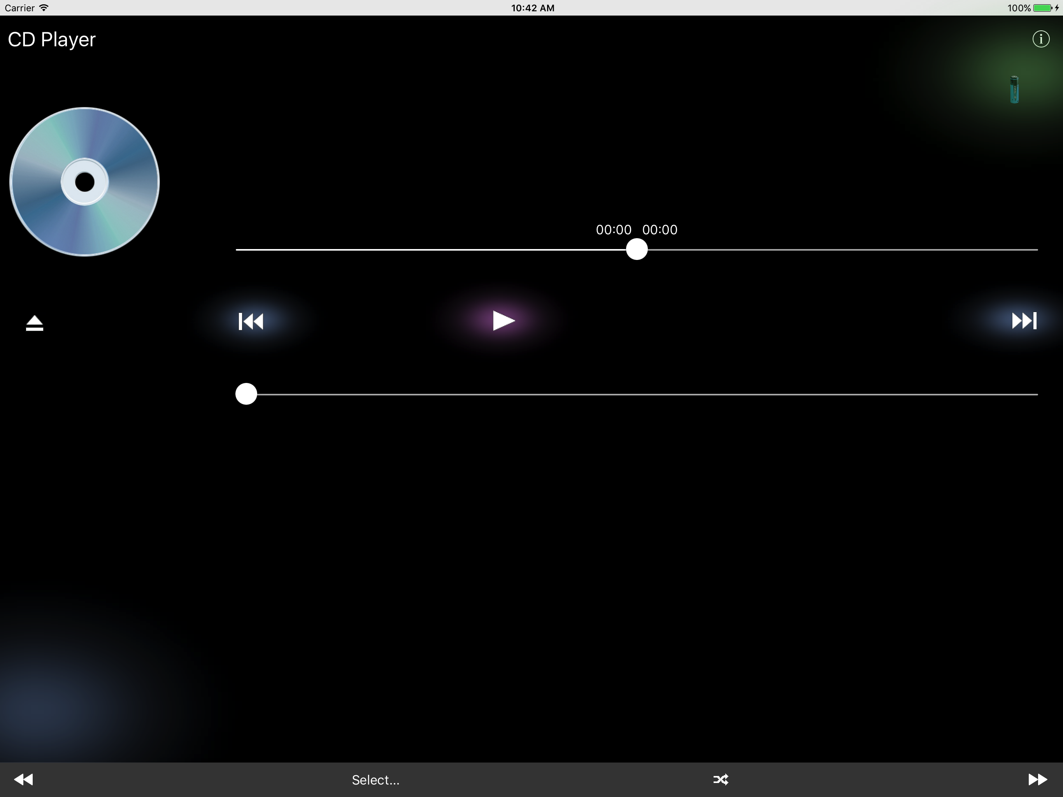The width and height of the screenshot is (1063, 797).
Task: Click the CD Player title
Action: [52, 39]
